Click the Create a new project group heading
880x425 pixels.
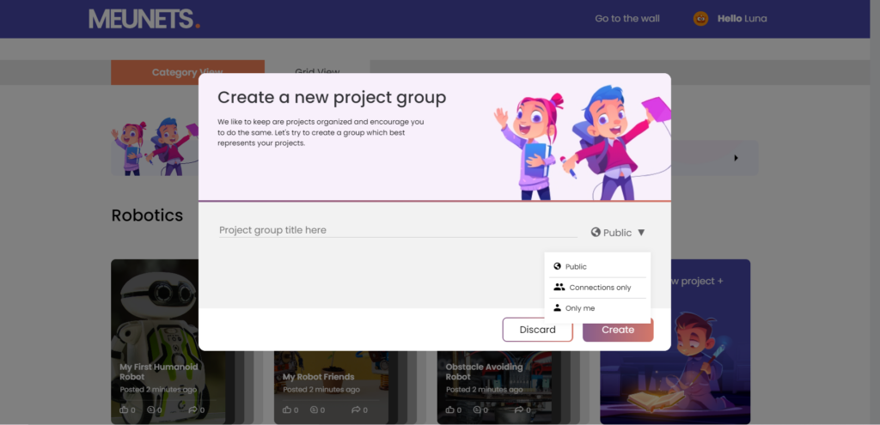[332, 98]
